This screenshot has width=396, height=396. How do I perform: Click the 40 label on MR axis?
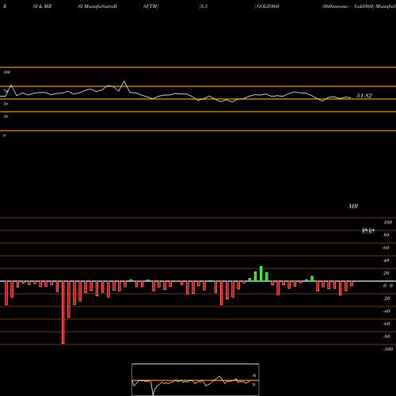coord(386,261)
